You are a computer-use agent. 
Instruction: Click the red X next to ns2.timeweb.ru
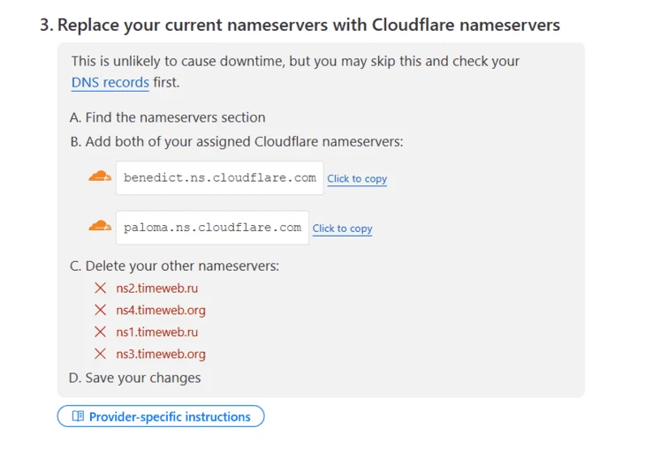click(101, 288)
